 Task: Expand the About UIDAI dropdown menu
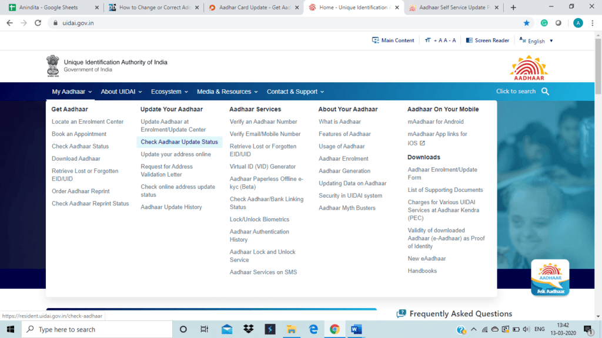[122, 92]
